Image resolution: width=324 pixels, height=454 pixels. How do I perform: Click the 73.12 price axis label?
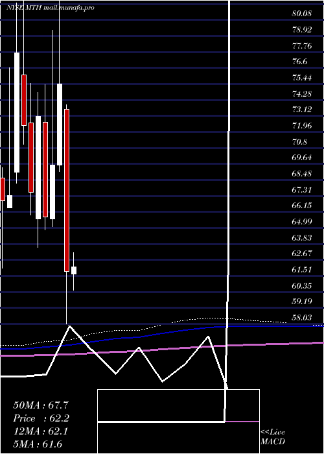pos(302,110)
